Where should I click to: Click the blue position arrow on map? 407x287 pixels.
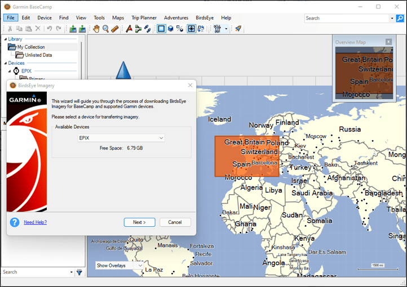[123, 70]
